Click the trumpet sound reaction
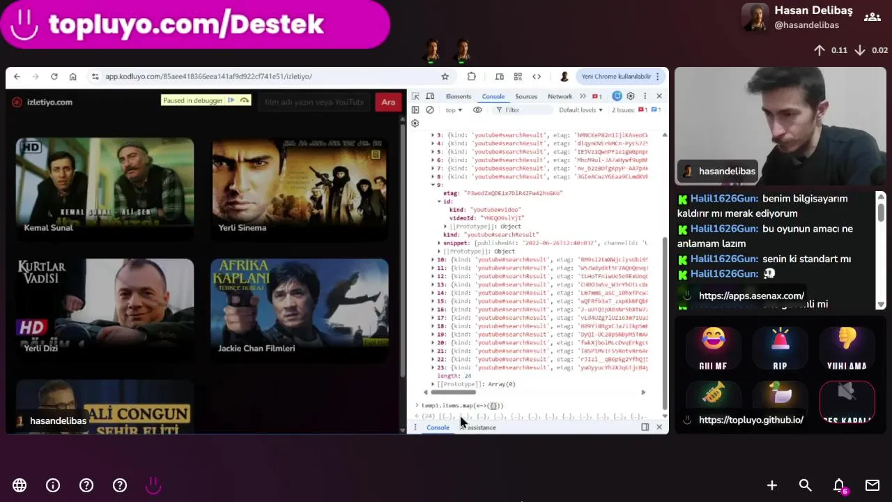 pos(713,402)
